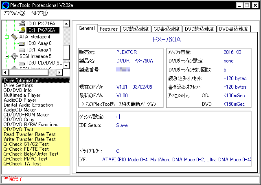Click the PlexTools application icon in title bar
261x185 pixels.
tap(5, 5)
